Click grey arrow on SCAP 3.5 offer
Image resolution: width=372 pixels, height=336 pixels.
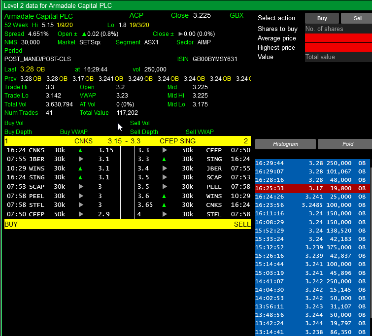point(165,177)
